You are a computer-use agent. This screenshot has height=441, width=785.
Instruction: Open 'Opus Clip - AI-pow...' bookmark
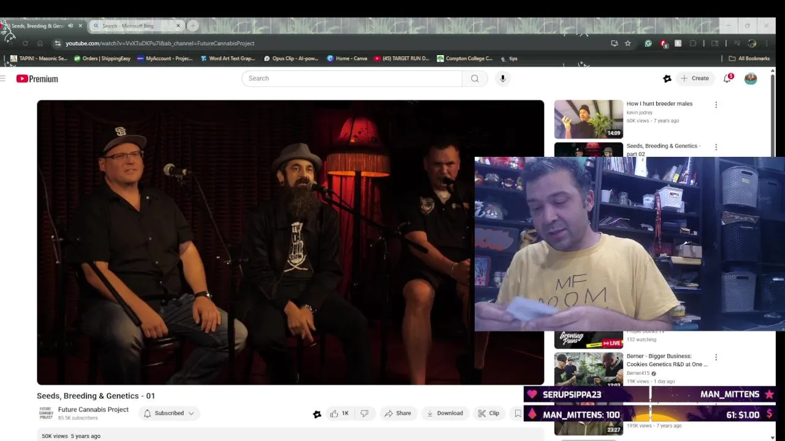point(291,59)
